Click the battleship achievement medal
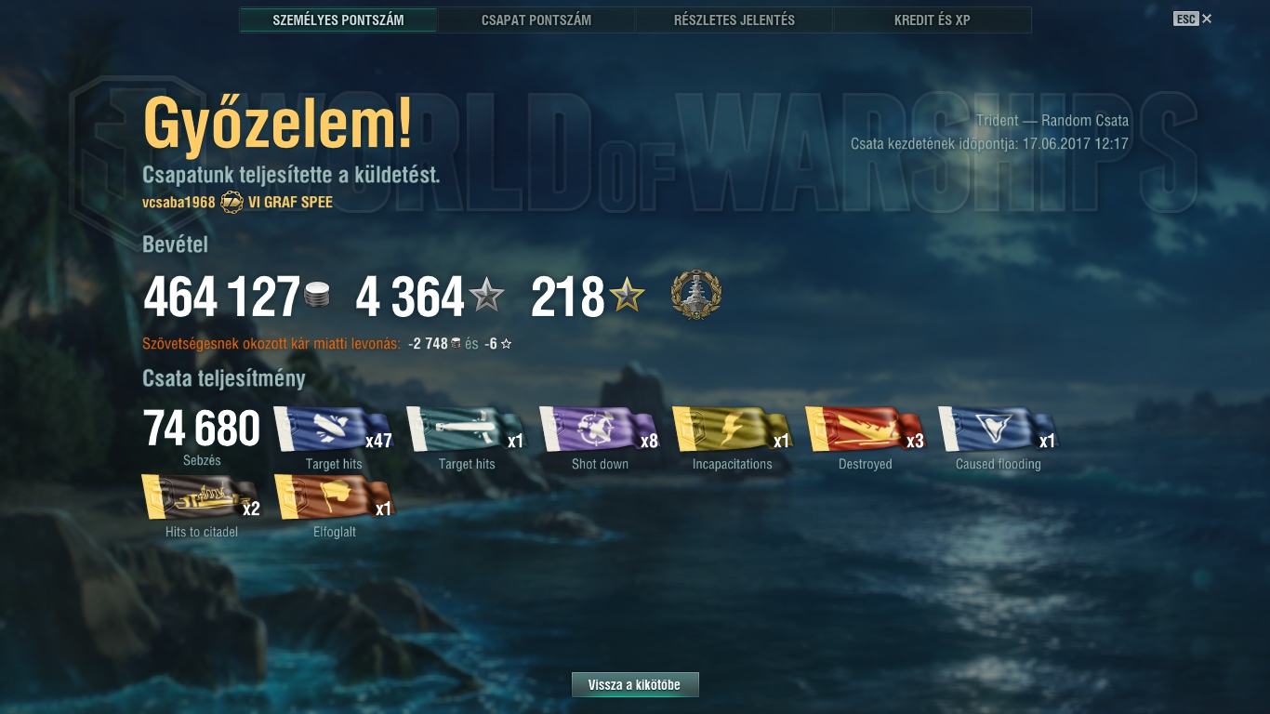 click(x=696, y=297)
